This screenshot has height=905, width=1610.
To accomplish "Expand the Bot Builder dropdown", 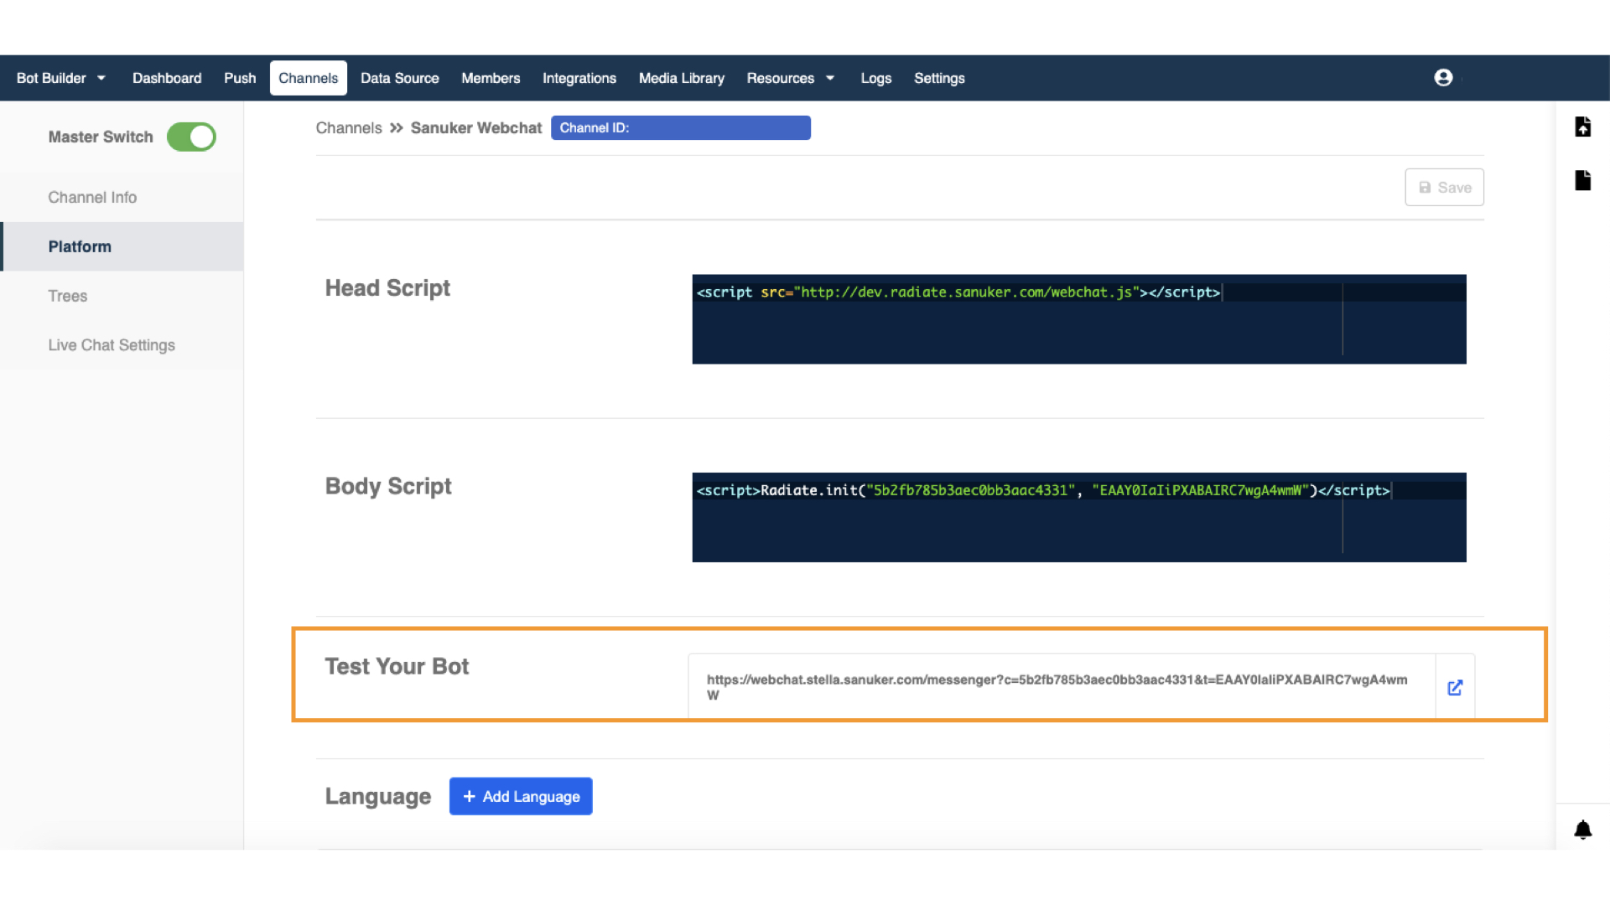I will point(61,78).
